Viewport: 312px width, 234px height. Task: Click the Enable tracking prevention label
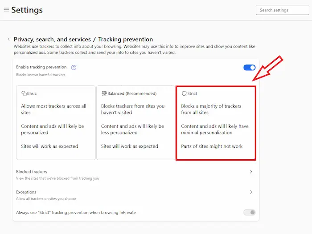tap(41, 67)
